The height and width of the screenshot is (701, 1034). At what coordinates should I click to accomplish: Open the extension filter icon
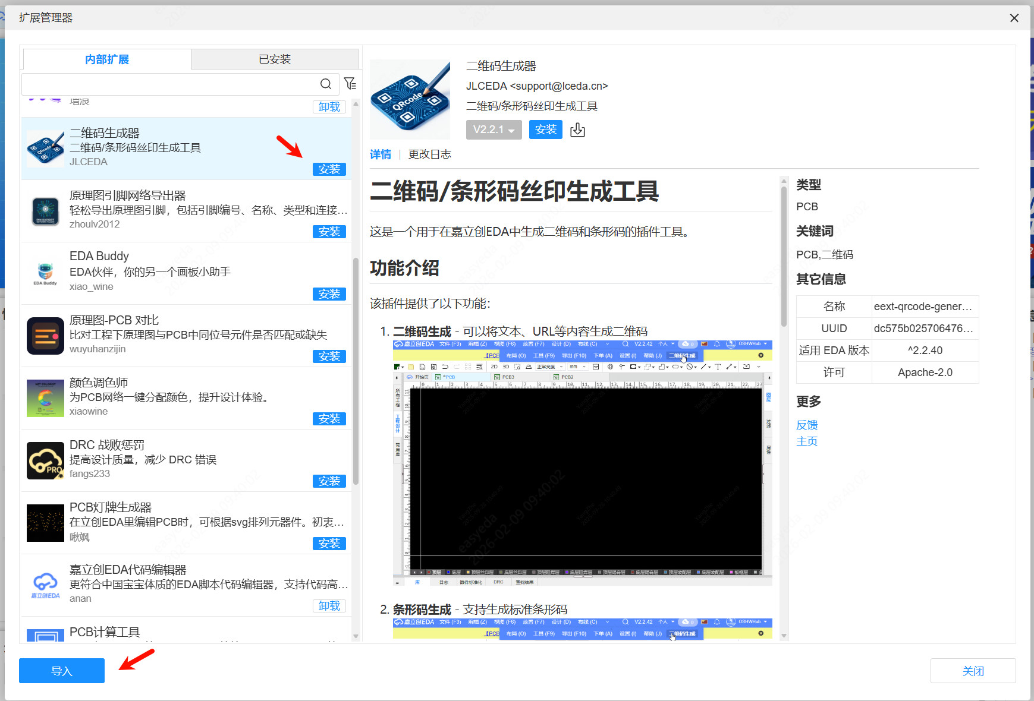point(350,84)
